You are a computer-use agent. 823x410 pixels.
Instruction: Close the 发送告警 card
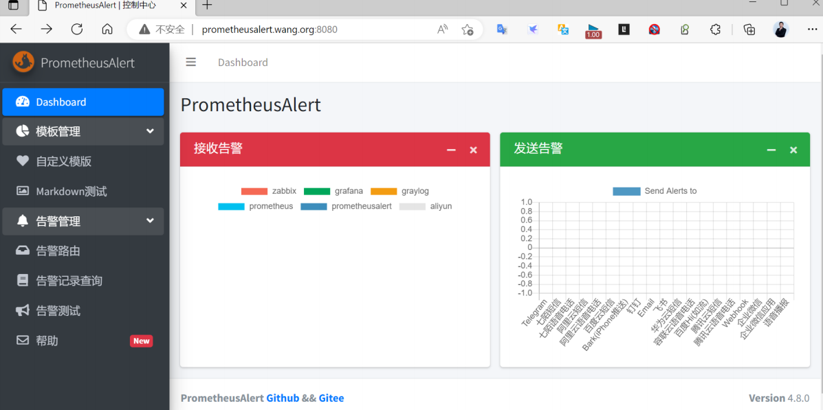click(x=793, y=150)
